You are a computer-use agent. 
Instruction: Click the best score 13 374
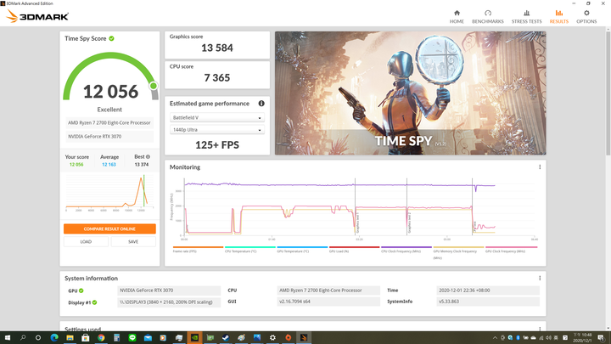tap(142, 165)
